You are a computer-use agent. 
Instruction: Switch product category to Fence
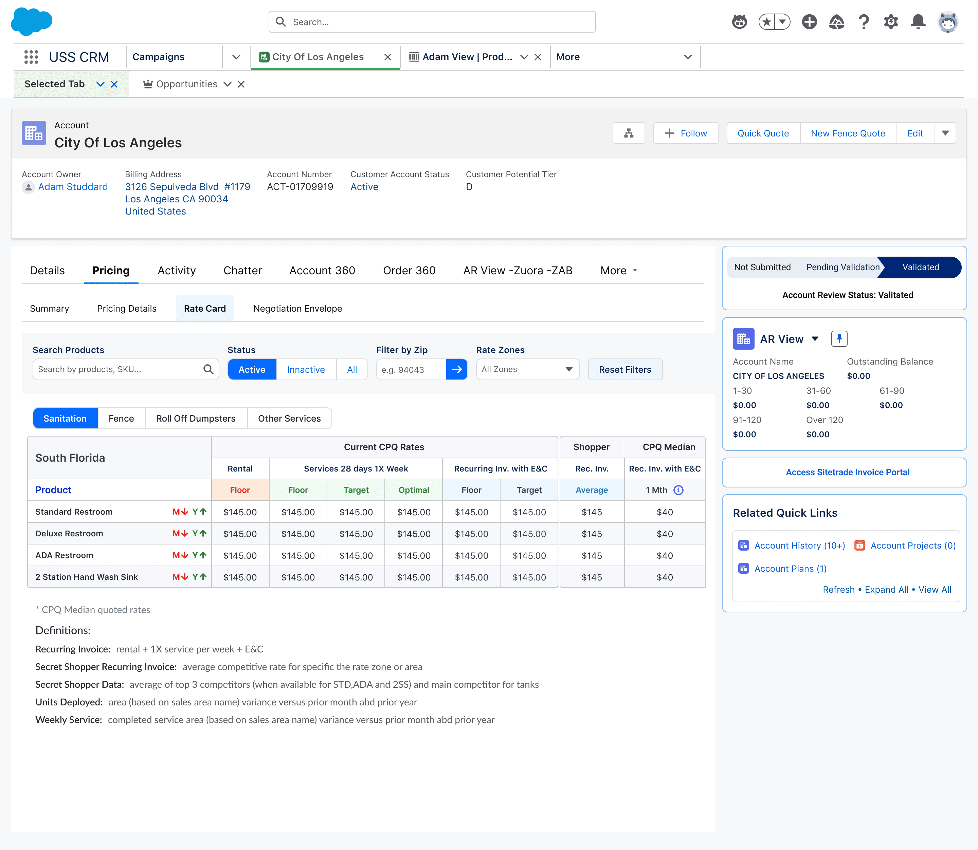coord(121,418)
